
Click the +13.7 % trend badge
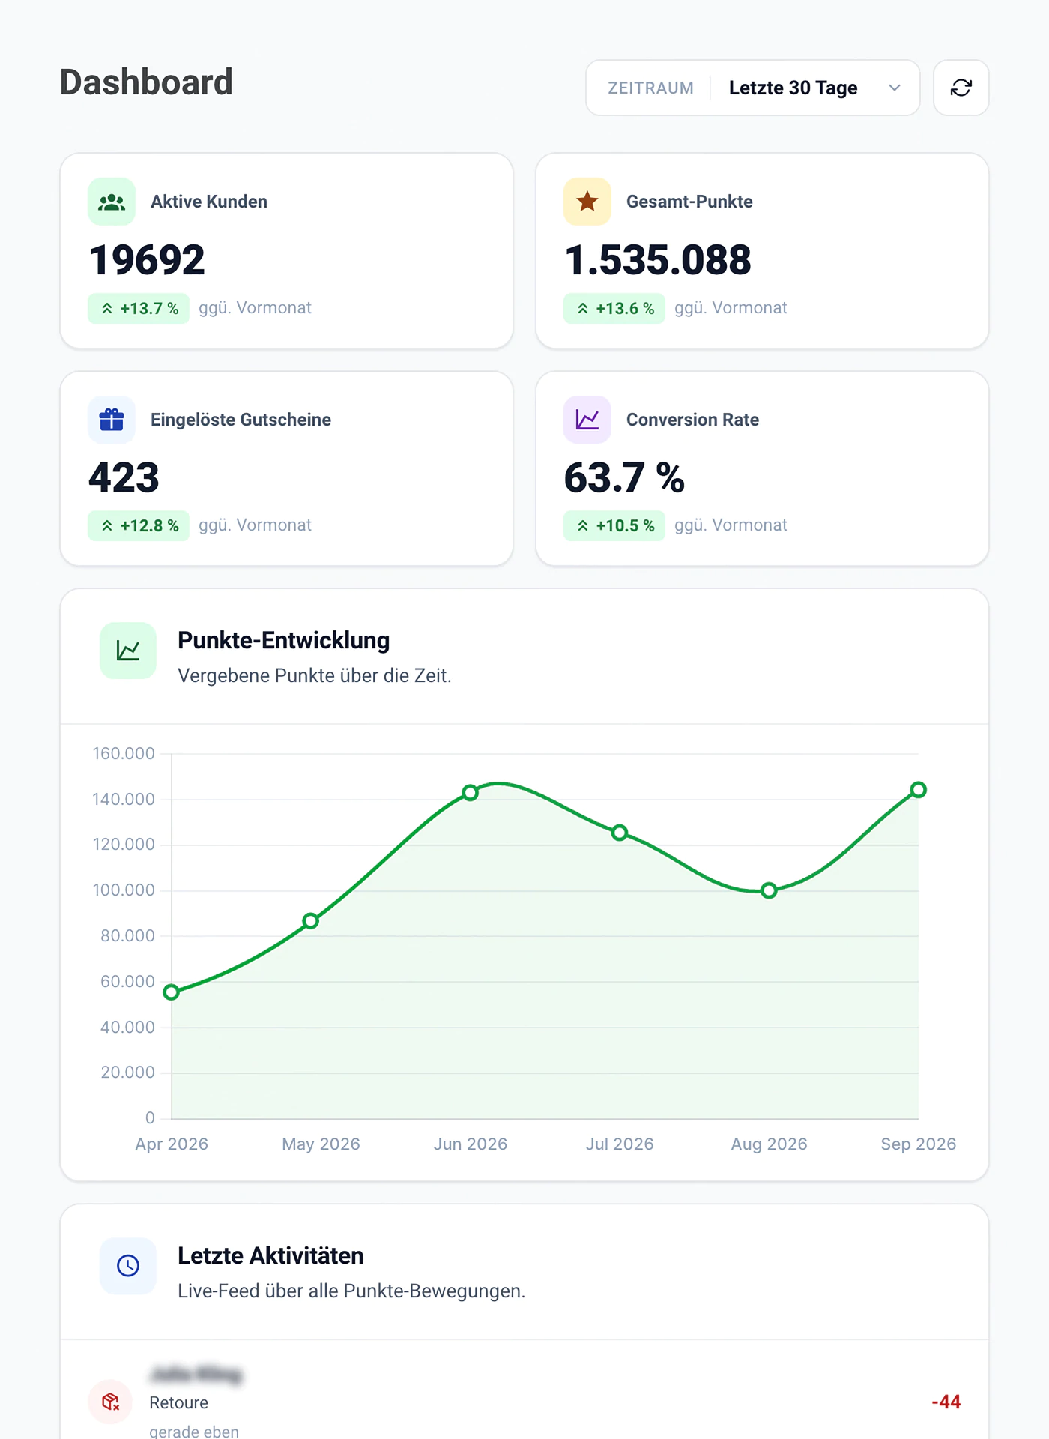point(139,308)
